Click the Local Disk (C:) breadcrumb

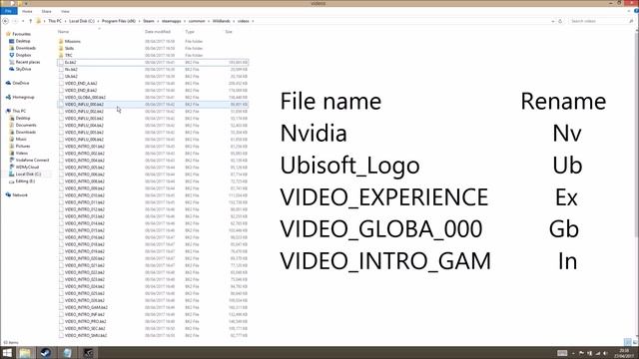[82, 21]
